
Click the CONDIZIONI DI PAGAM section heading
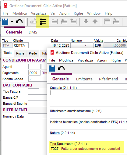pos(25,60)
